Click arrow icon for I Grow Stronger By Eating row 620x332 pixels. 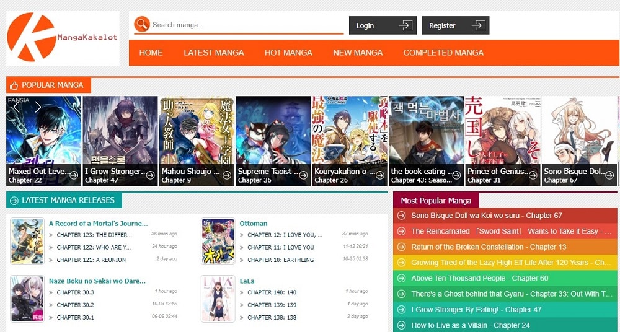pyautogui.click(x=401, y=310)
